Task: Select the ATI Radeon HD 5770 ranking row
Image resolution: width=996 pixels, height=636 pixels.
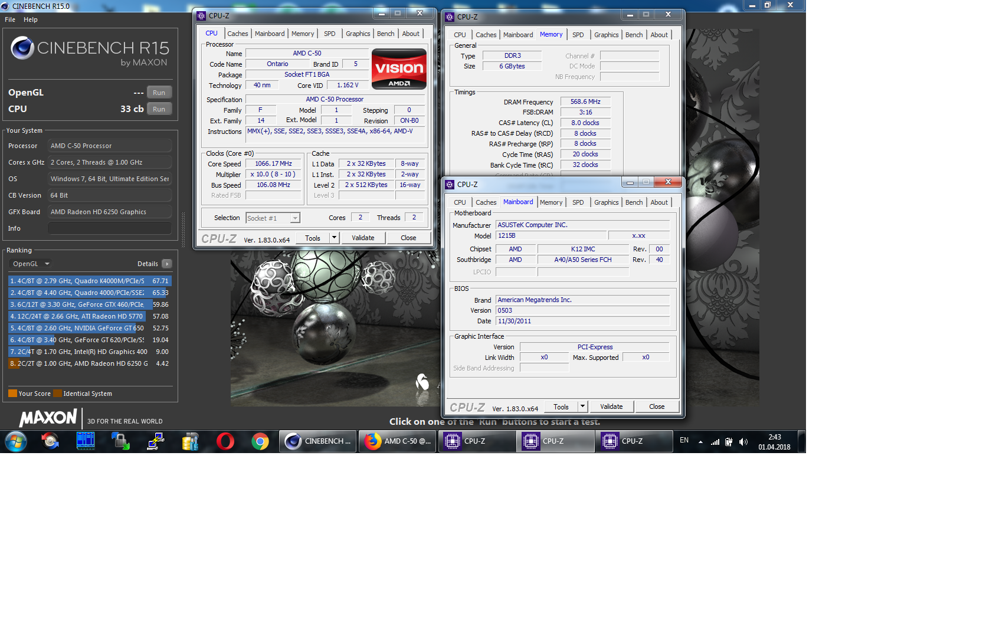Action: pos(90,316)
